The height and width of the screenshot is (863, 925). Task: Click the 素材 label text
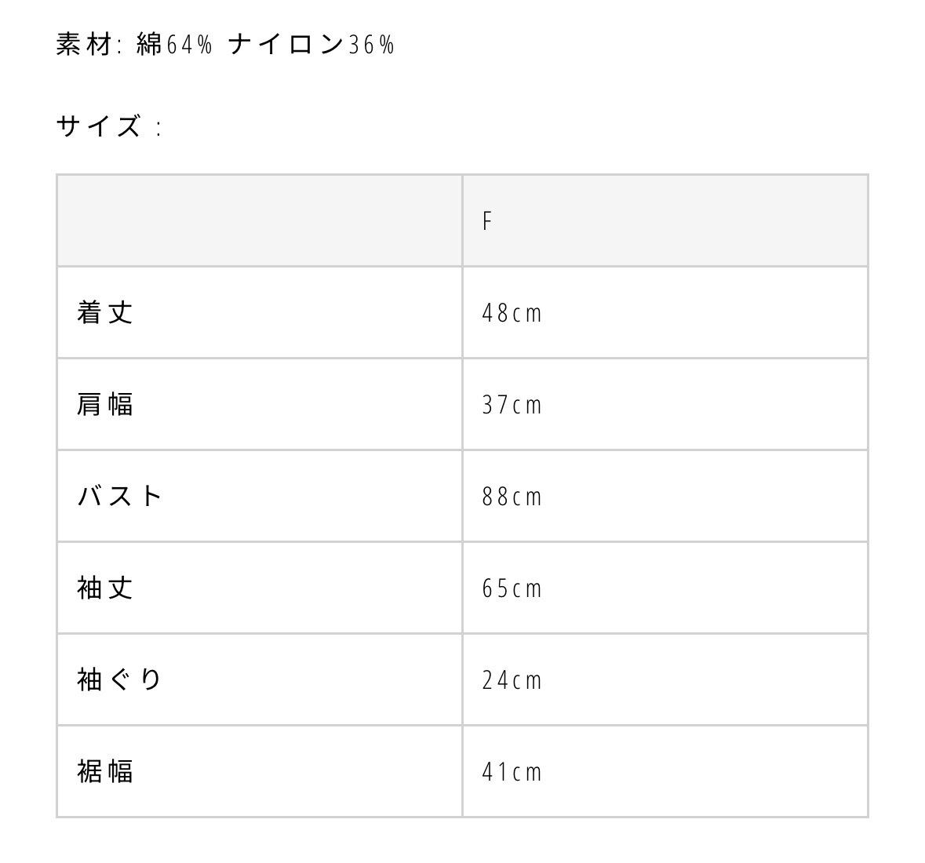tap(85, 45)
